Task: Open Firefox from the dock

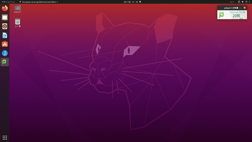Action: click(x=5, y=8)
